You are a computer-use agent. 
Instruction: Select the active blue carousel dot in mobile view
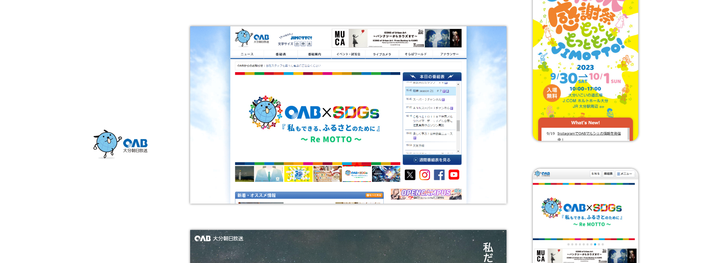point(595,244)
